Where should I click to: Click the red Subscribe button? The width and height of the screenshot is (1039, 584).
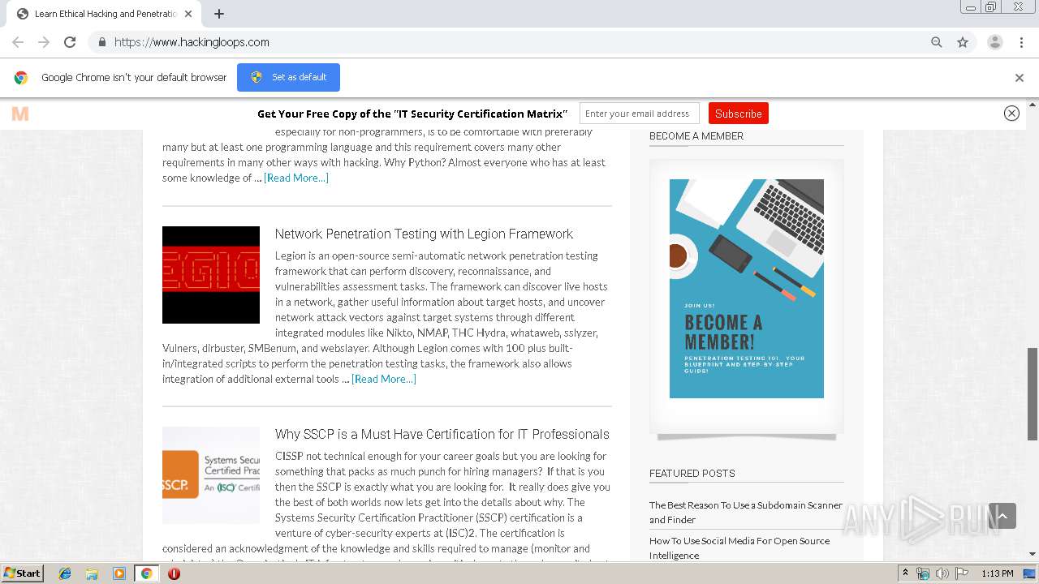[x=738, y=114]
